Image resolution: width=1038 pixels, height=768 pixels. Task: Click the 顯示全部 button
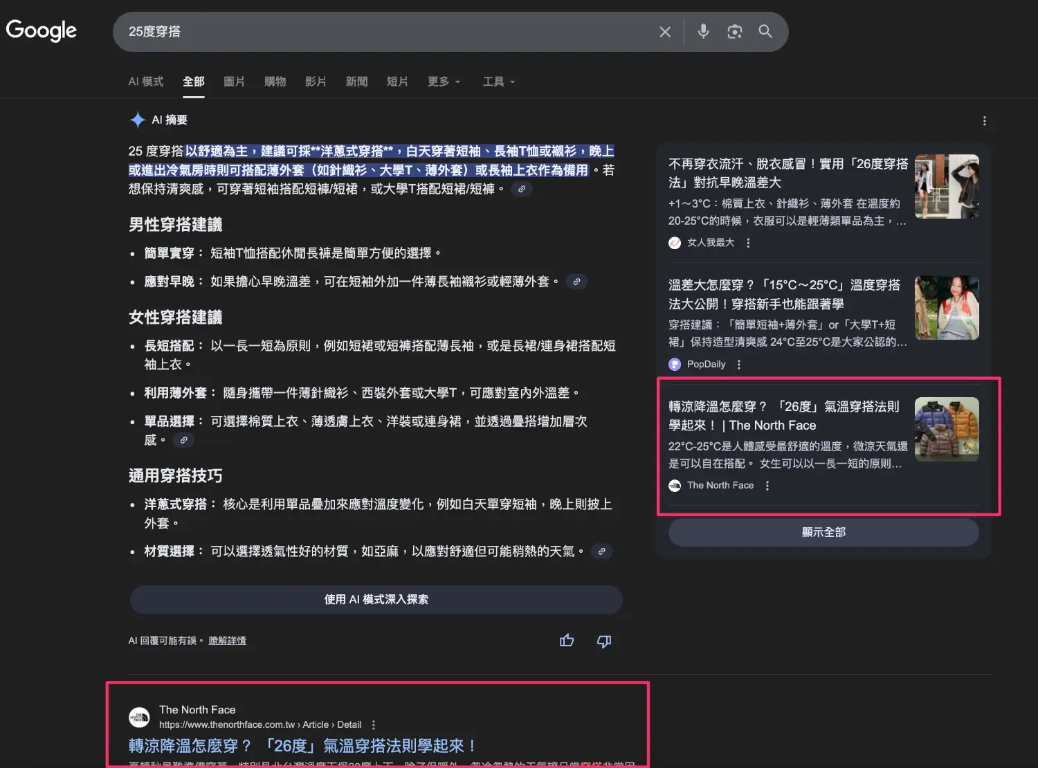[823, 532]
